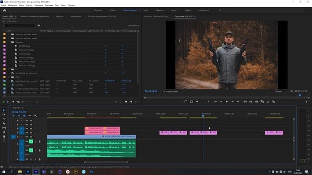Open Program monitor settings wrench
The height and width of the screenshot is (175, 312).
coord(292,91)
